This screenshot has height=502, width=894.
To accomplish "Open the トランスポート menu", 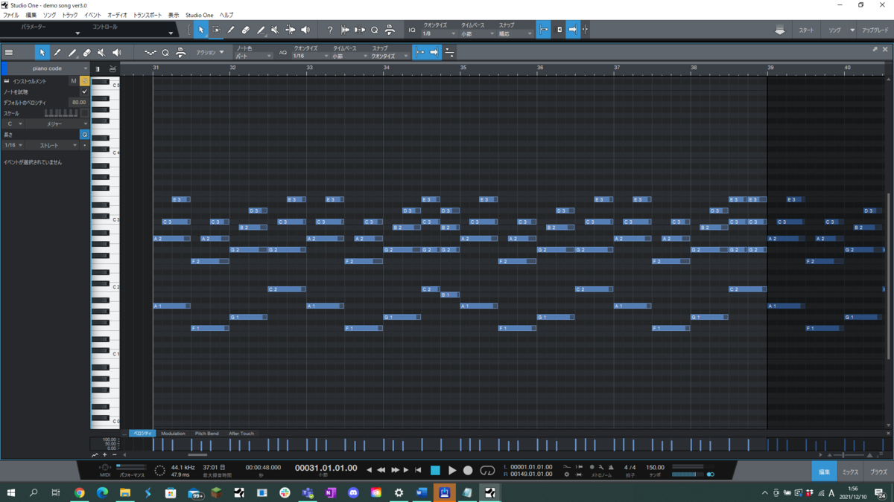I will tap(147, 15).
